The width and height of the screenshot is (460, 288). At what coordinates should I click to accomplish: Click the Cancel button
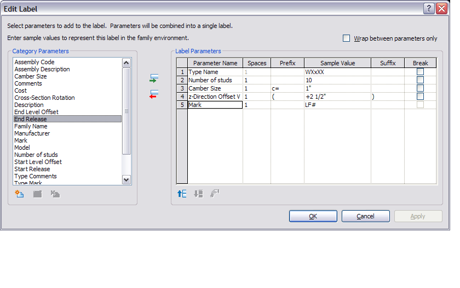[x=366, y=216]
